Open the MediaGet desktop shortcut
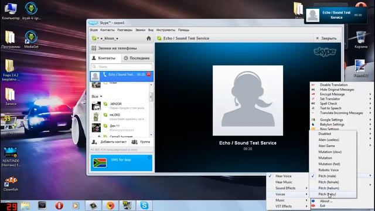Image resolution: width=375 pixels, height=211 pixels. point(31,39)
